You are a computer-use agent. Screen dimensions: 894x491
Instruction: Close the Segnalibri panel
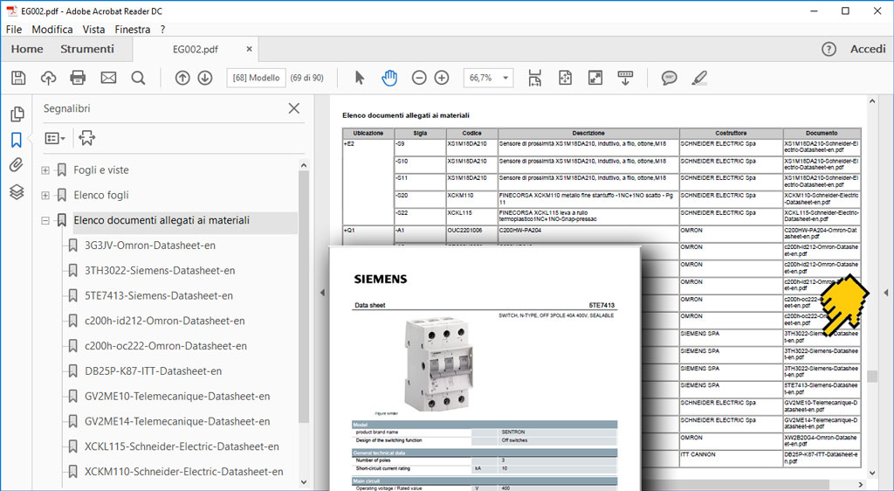tap(294, 107)
